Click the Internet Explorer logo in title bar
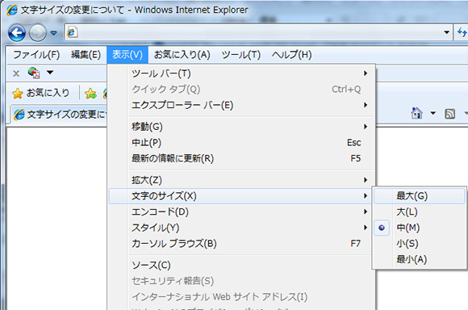Viewport: 468px width, 310px height. (12, 10)
